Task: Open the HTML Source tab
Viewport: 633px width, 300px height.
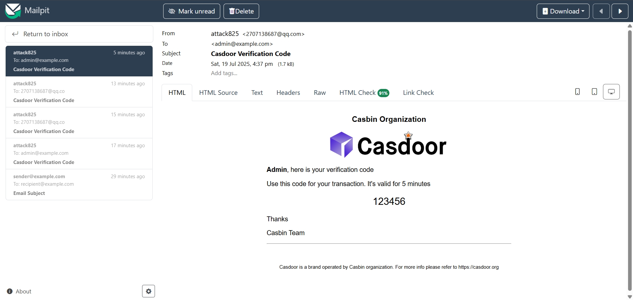Action: (x=218, y=93)
